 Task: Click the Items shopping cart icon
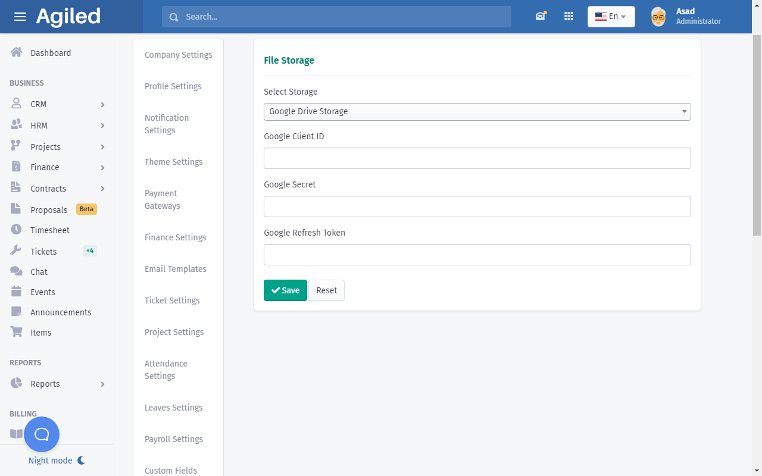17,332
